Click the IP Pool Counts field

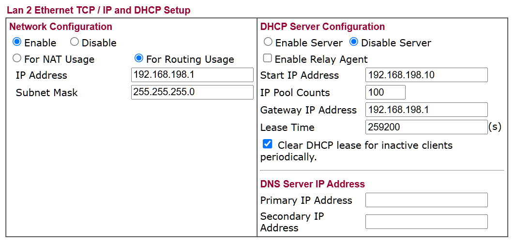pyautogui.click(x=385, y=92)
